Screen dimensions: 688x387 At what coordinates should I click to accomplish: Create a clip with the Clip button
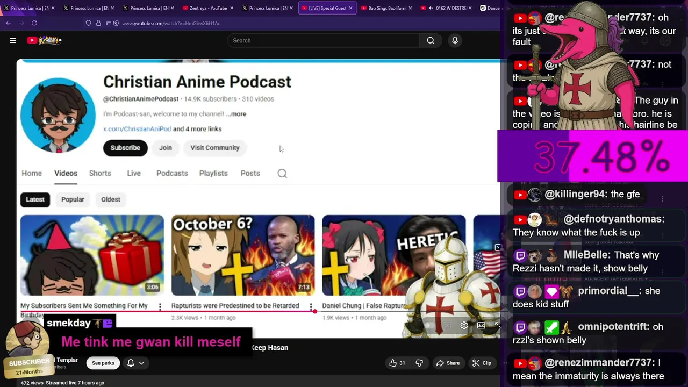click(482, 363)
